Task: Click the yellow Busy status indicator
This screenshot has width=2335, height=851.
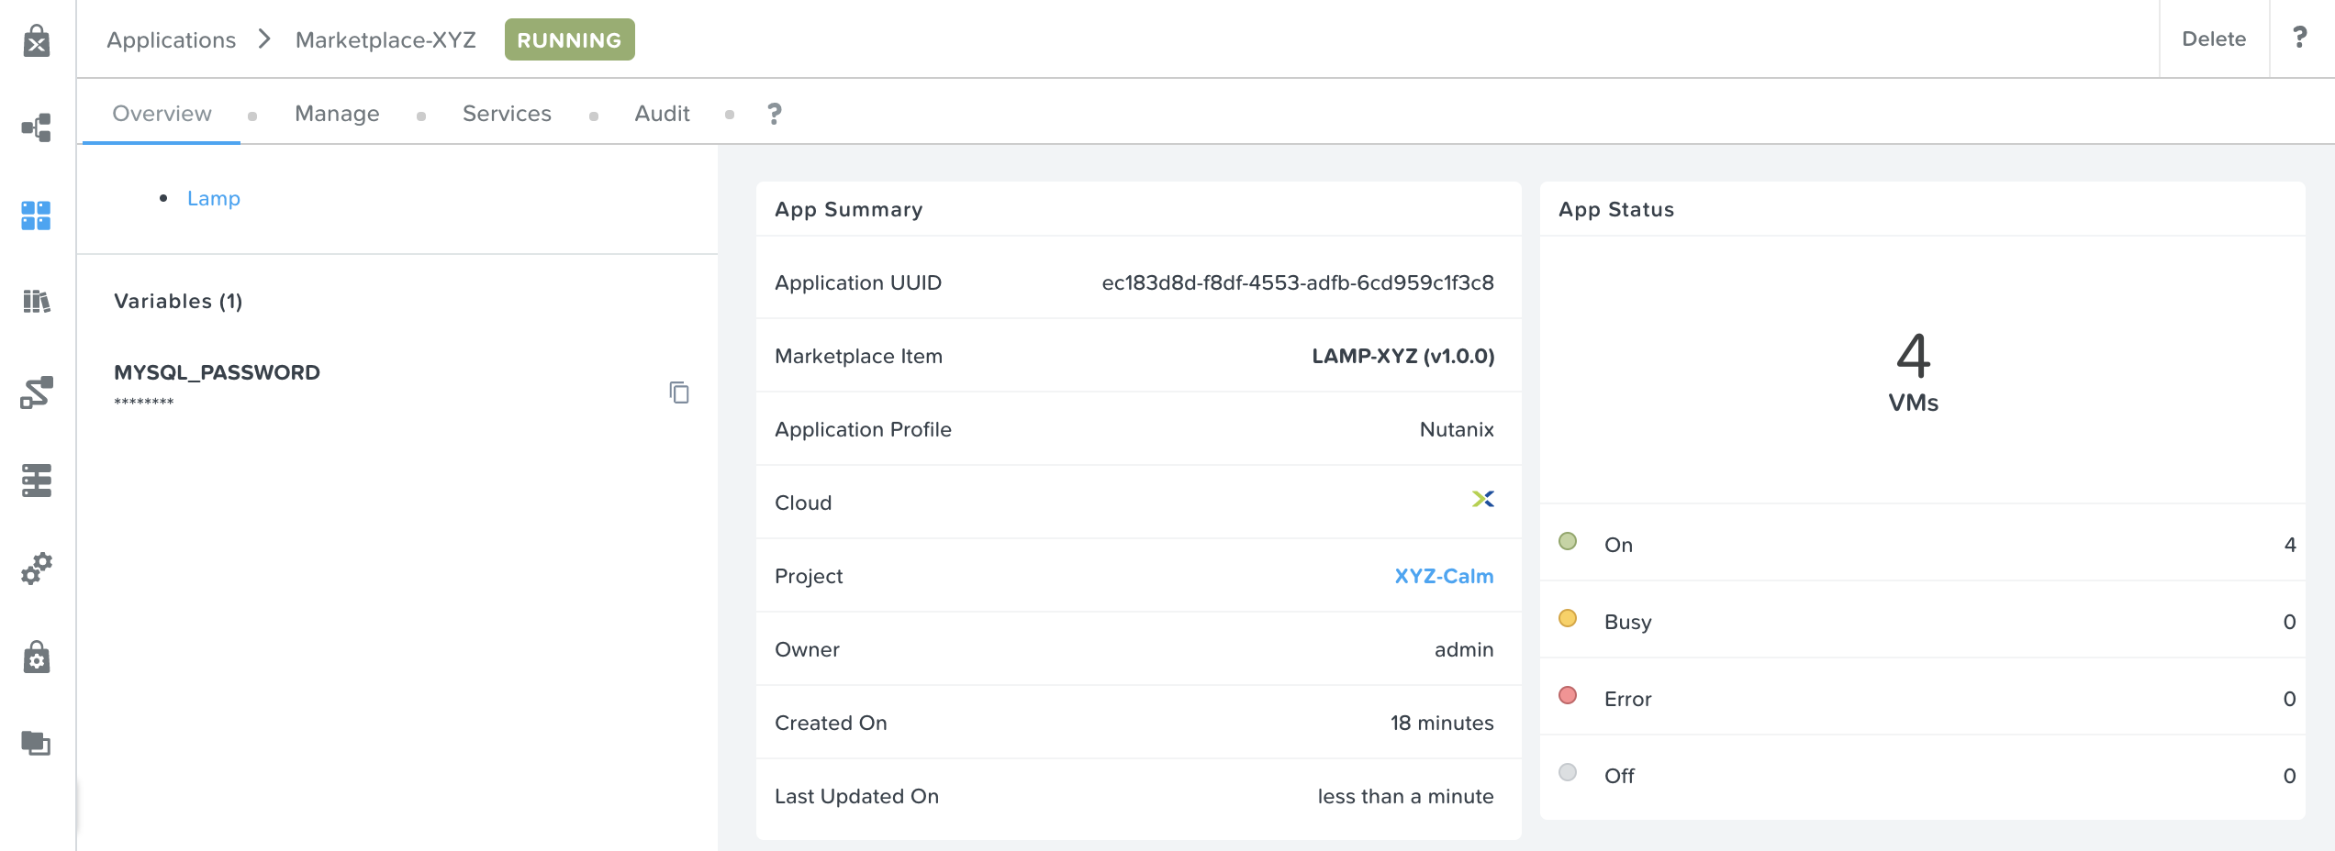Action: (1568, 618)
